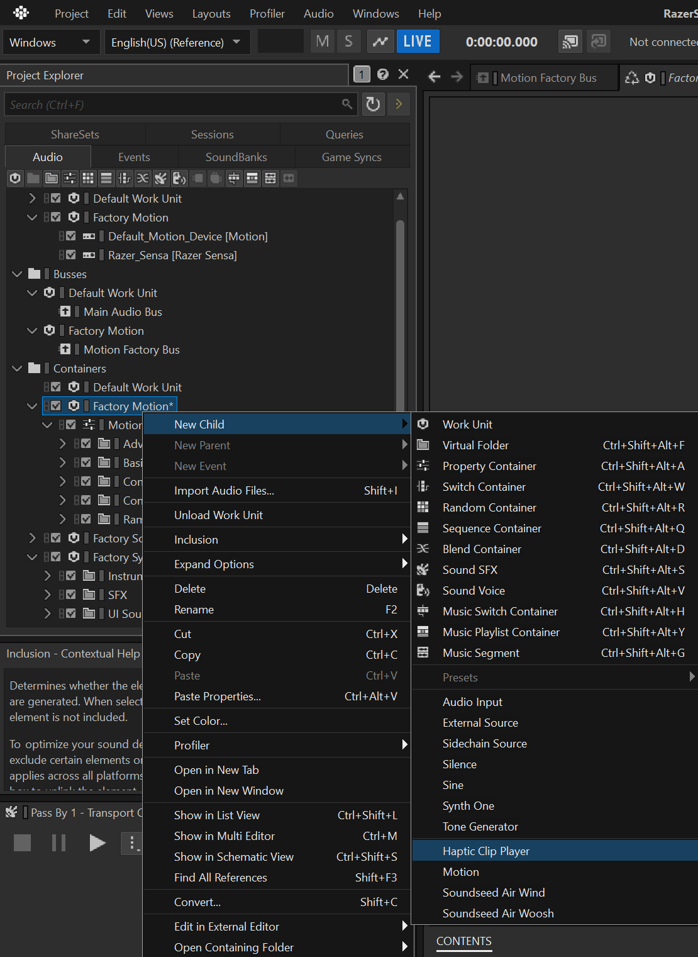Open the Profiler menu in menu bar
698x957 pixels.
point(267,13)
